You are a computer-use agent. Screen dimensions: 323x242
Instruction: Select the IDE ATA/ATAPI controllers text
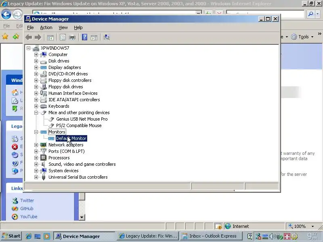coord(74,100)
